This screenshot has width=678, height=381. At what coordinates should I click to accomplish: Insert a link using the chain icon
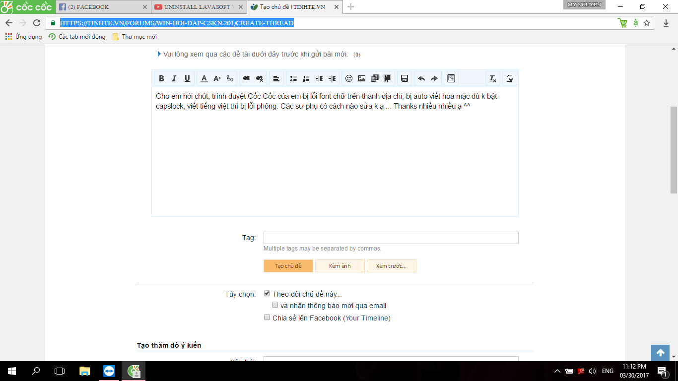pos(247,78)
